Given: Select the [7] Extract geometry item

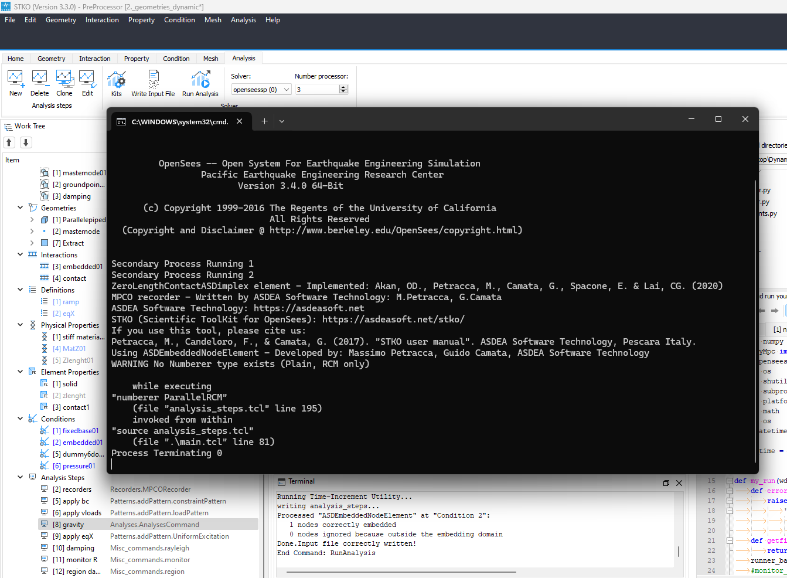Looking at the screenshot, I should point(68,243).
